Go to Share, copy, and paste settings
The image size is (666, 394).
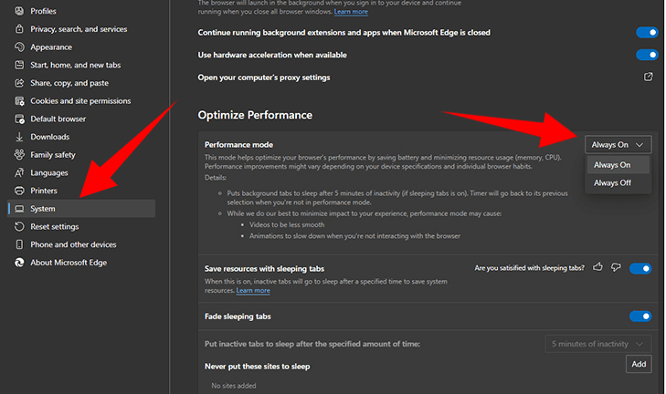(x=81, y=83)
